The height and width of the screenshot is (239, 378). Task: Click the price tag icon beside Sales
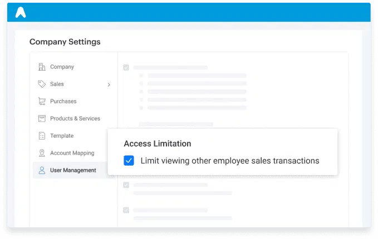(x=42, y=84)
